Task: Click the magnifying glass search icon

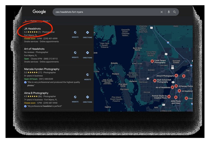Action: click(x=174, y=12)
